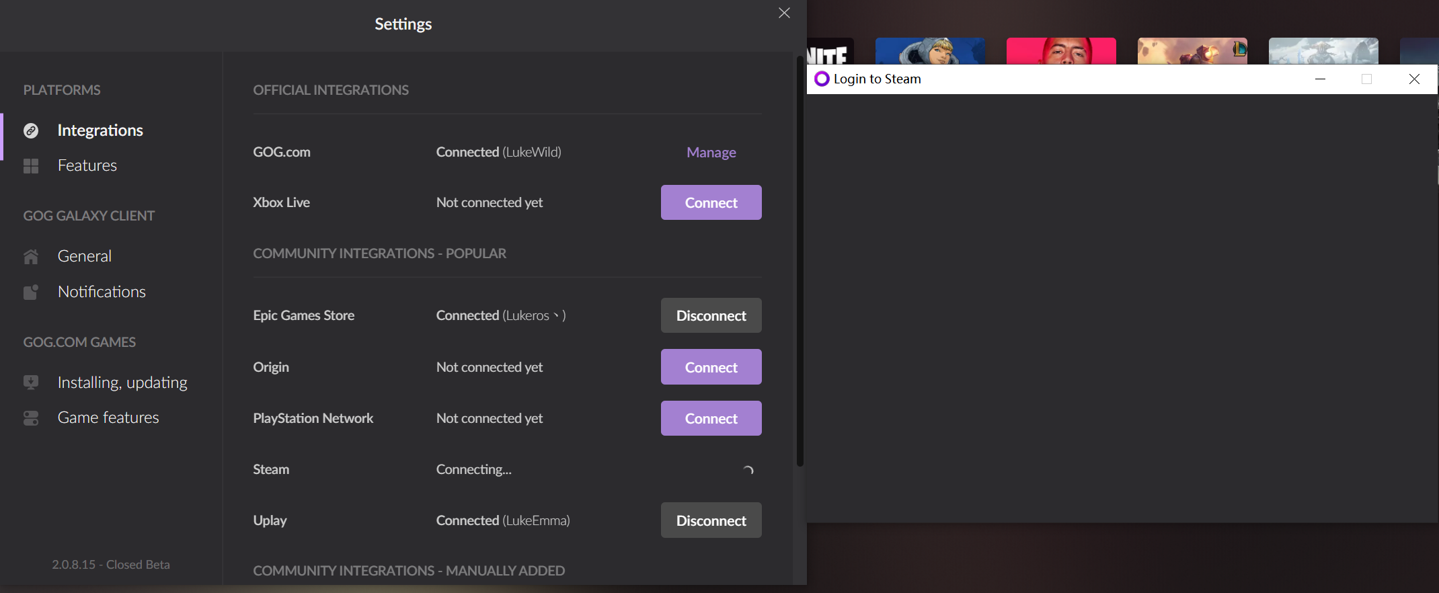Screen dimensions: 1439x593
Task: Click the 'Epic Games Store' name
Action: pos(303,315)
